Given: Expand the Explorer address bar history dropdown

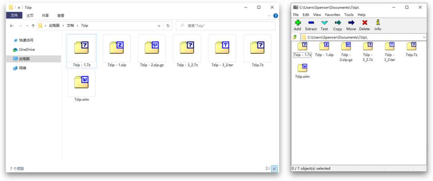Looking at the screenshot, I should (x=159, y=26).
